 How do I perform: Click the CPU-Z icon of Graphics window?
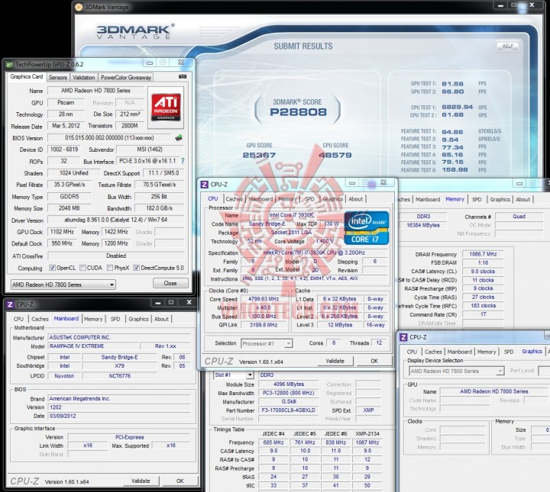403,337
